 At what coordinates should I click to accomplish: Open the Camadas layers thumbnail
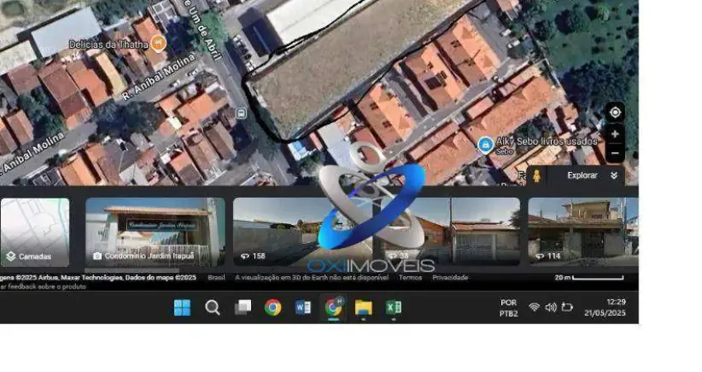click(x=35, y=232)
